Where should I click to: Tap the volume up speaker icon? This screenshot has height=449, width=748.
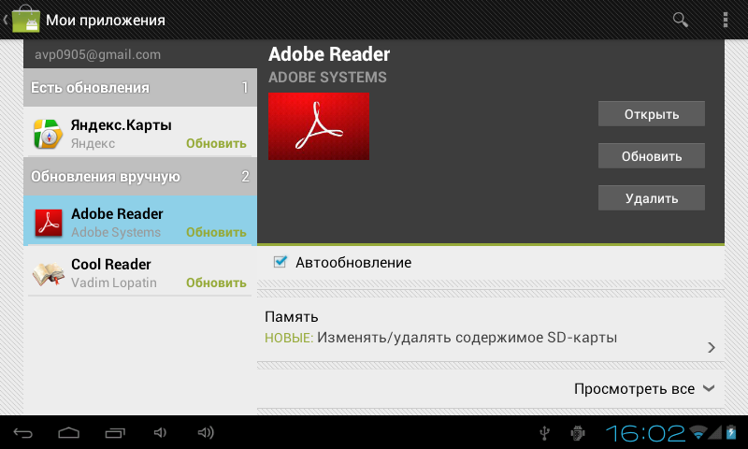pos(206,432)
